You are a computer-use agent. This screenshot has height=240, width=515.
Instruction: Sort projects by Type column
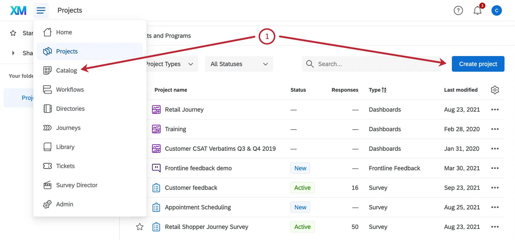point(377,90)
